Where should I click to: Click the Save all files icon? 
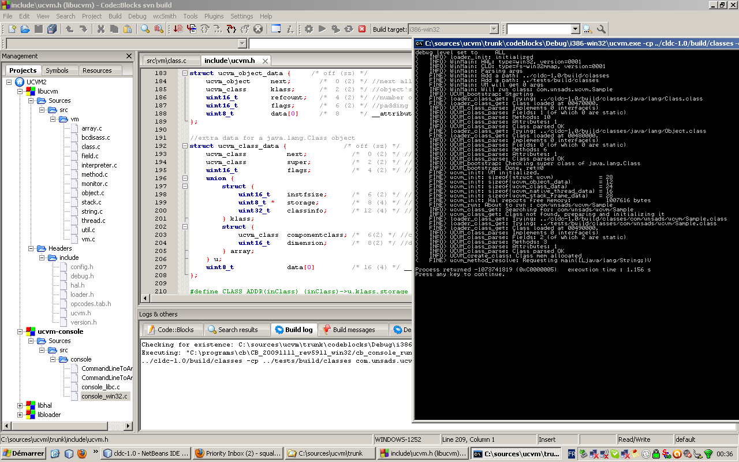51,29
